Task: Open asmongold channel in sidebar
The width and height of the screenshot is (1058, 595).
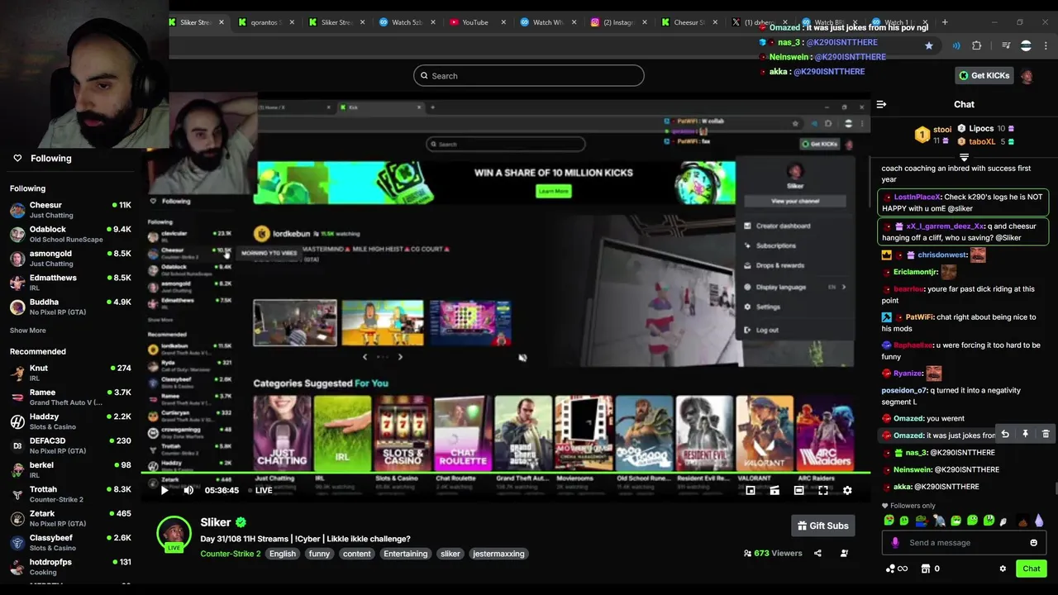Action: click(70, 259)
